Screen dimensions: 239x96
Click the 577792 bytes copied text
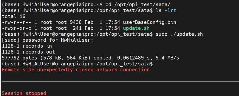(91, 58)
